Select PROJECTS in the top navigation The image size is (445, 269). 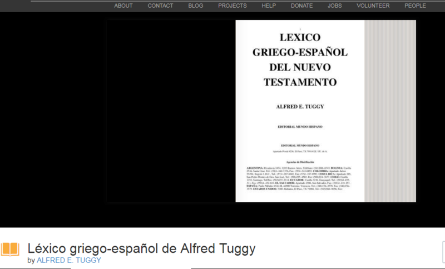pyautogui.click(x=233, y=6)
